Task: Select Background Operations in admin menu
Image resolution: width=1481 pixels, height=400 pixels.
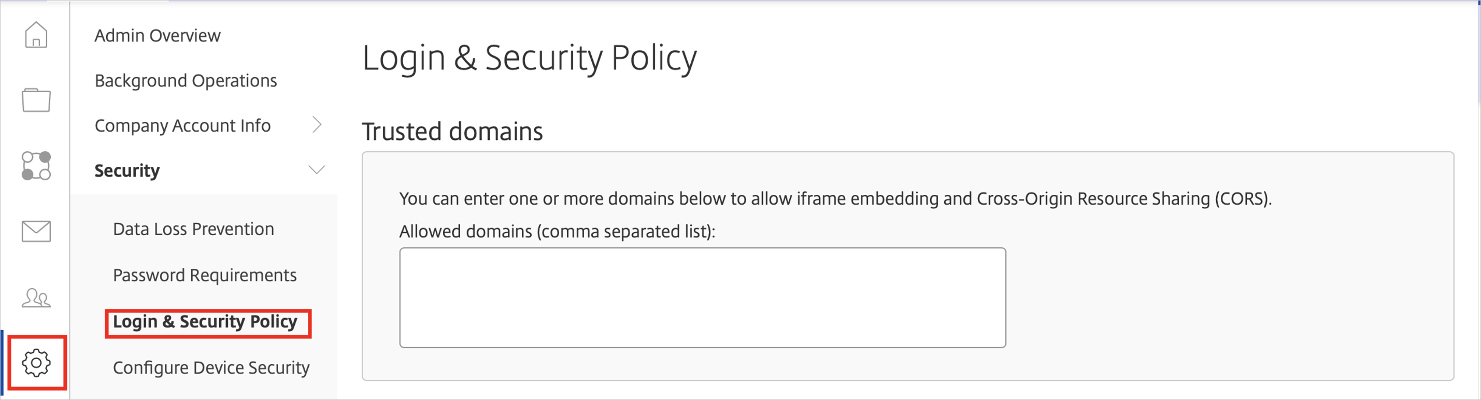Action: coord(185,80)
